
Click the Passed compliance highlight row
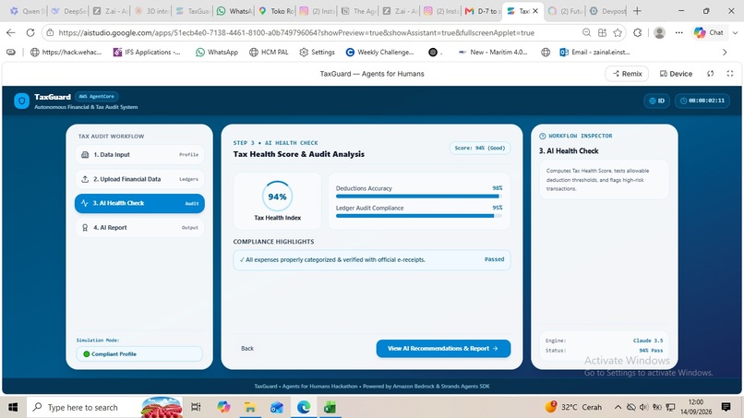[x=371, y=260]
